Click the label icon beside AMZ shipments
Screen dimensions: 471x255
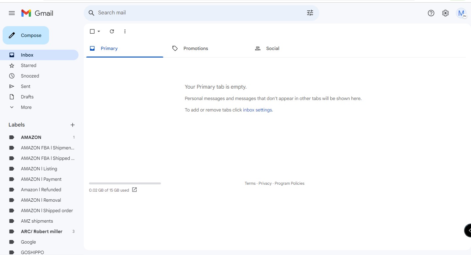12,221
